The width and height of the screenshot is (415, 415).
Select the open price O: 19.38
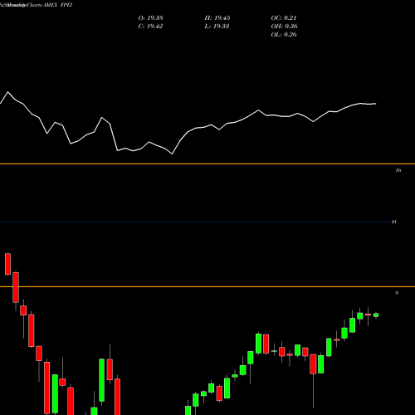[150, 18]
